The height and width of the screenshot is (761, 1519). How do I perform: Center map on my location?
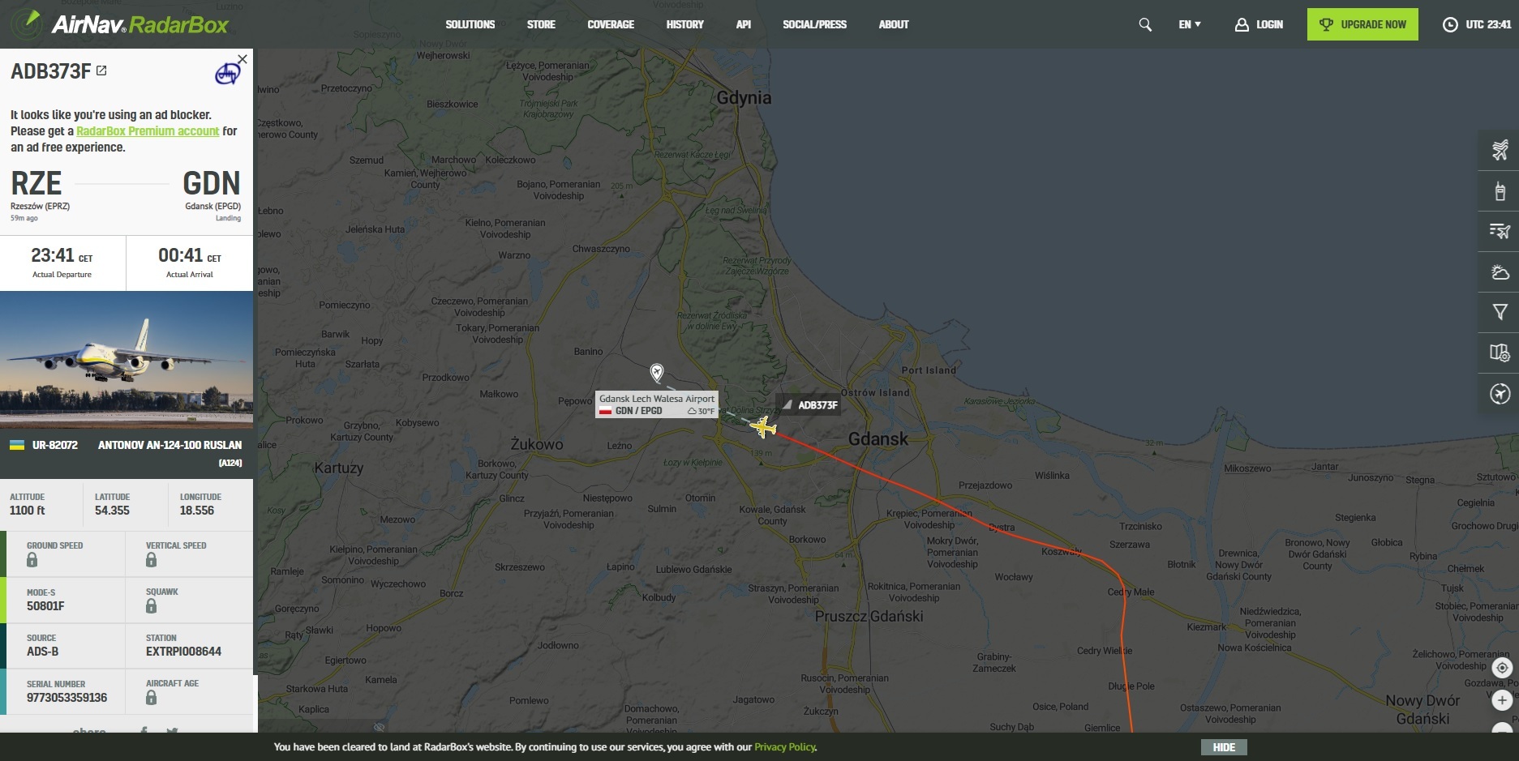pos(1502,668)
